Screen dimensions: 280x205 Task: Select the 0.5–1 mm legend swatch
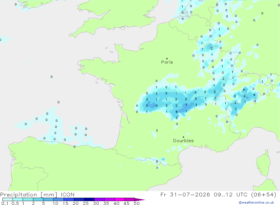(x=18, y=199)
